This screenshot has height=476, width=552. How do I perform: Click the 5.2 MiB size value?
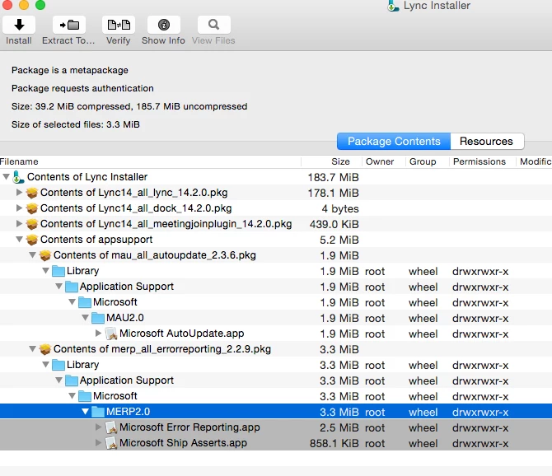tap(339, 240)
